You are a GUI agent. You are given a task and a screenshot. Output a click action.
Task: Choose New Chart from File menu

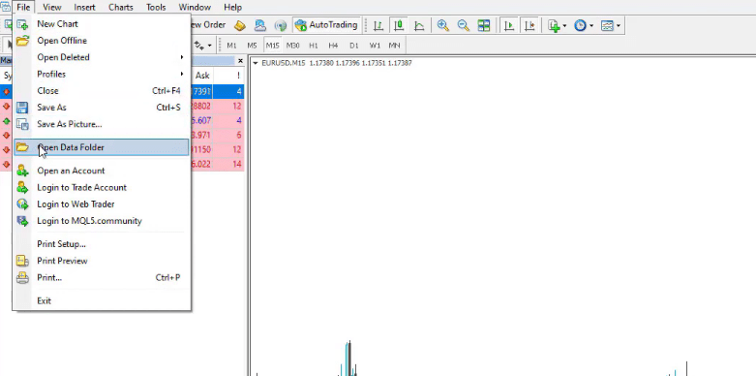click(102, 24)
